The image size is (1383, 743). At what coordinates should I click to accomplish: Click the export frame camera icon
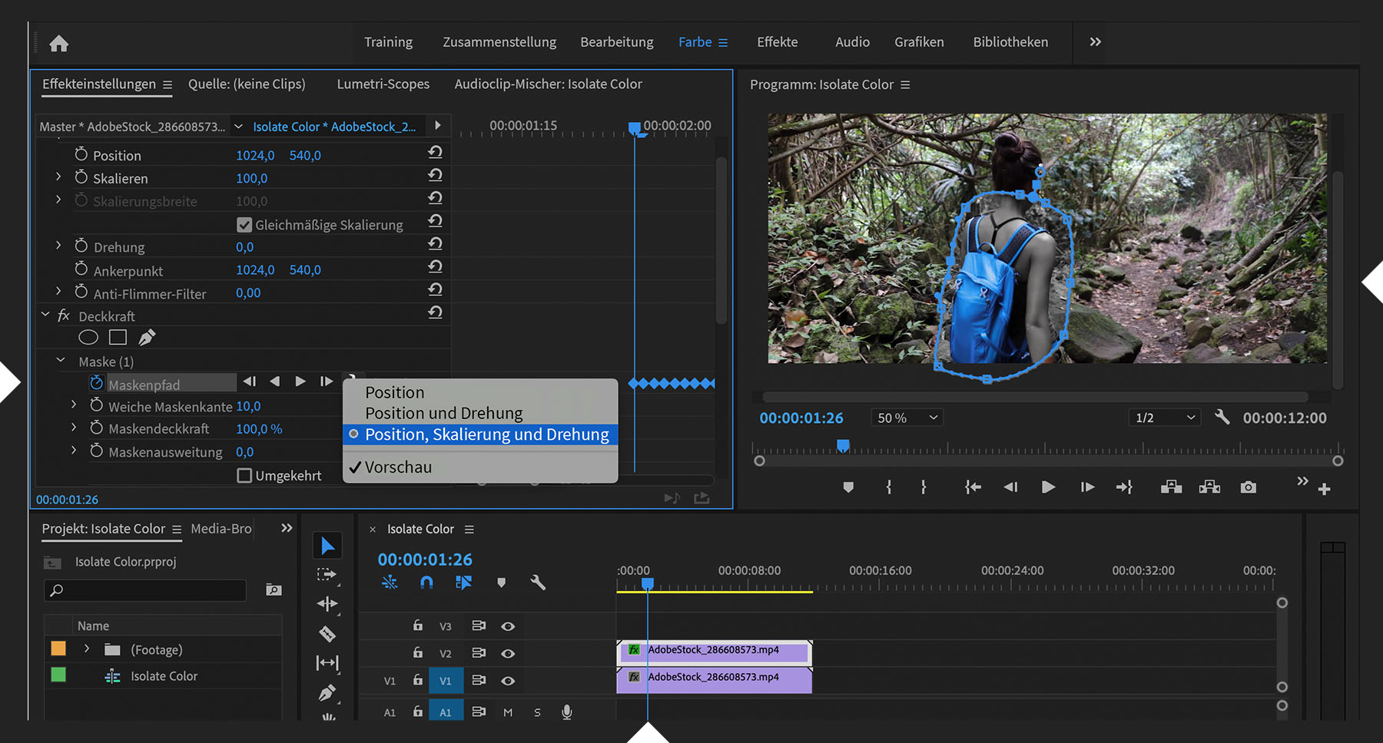[x=1248, y=487]
